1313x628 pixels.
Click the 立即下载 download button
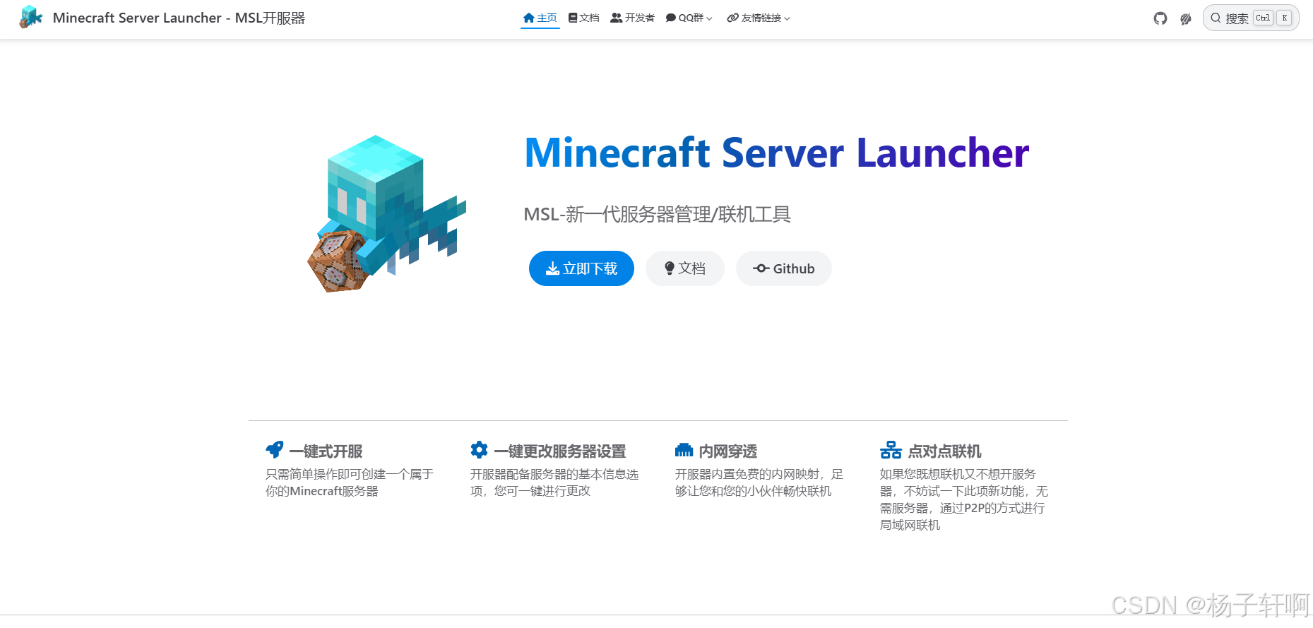pos(581,268)
